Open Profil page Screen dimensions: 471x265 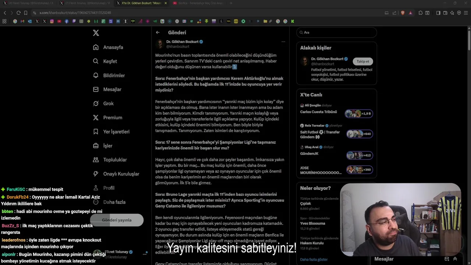tap(103, 188)
